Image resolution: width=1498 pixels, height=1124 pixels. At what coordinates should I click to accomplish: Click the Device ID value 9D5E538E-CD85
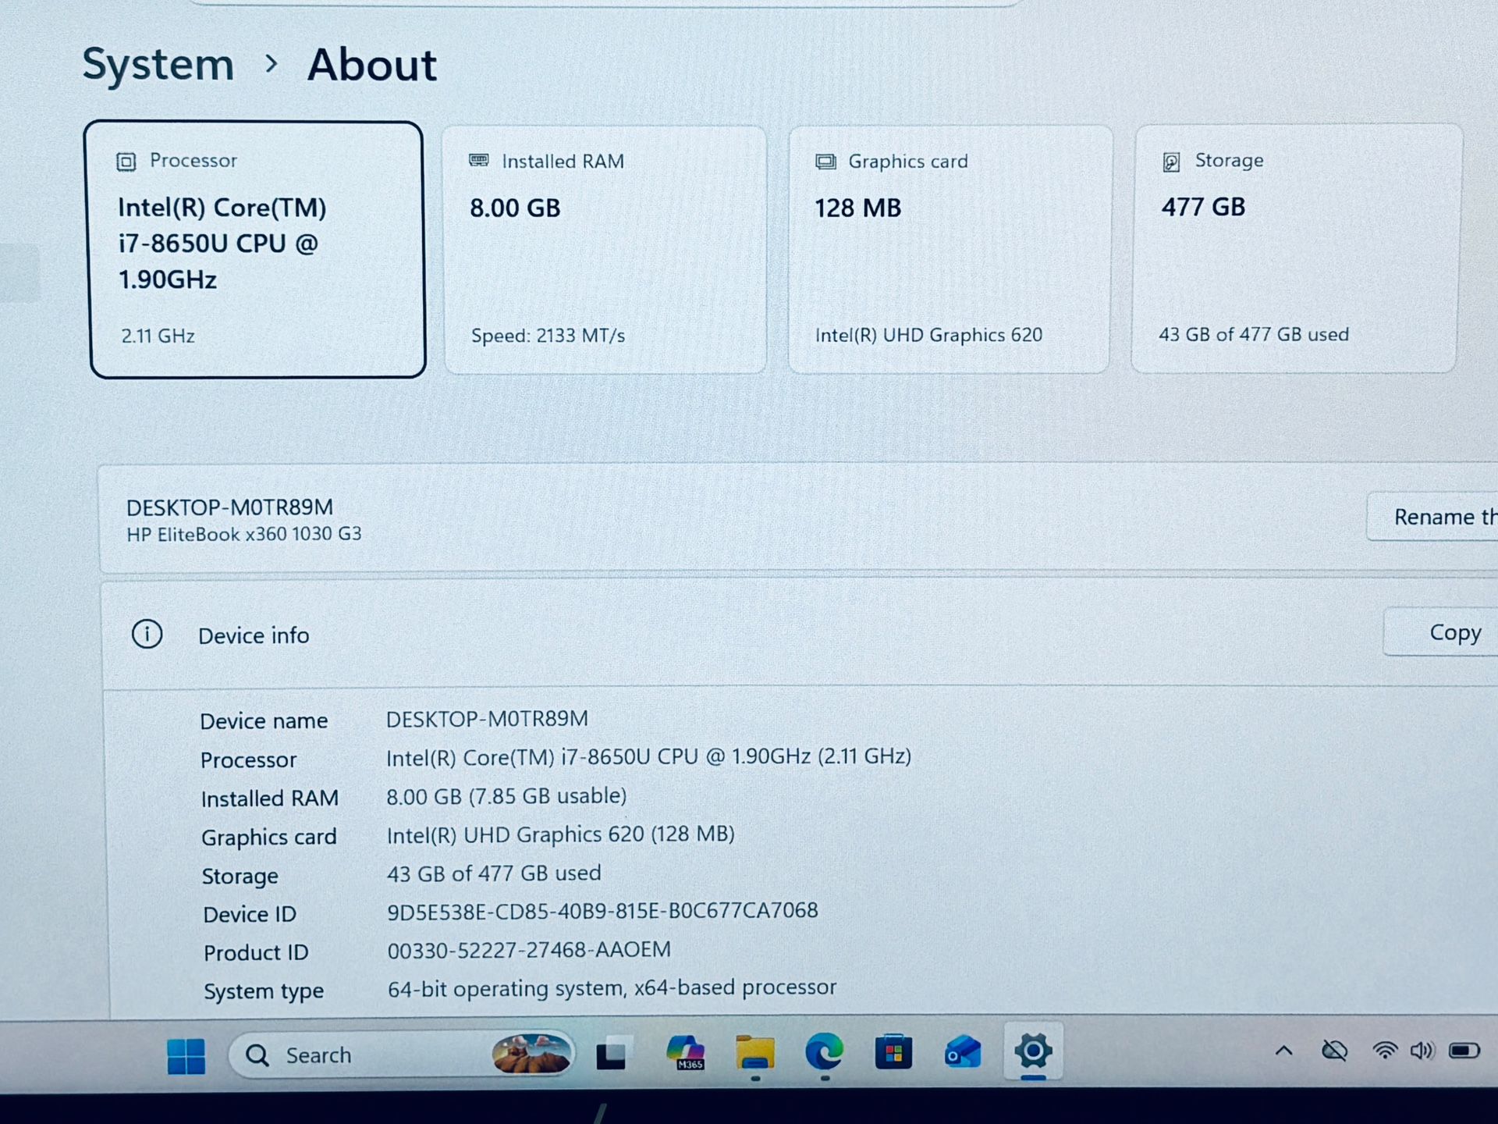(x=602, y=911)
